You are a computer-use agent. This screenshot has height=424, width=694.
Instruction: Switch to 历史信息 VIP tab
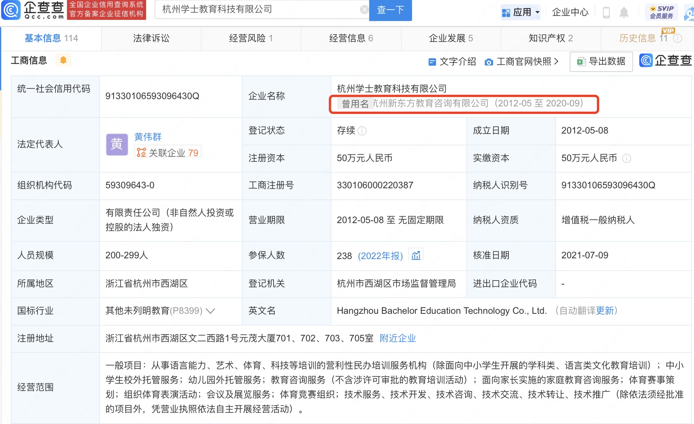[647, 38]
